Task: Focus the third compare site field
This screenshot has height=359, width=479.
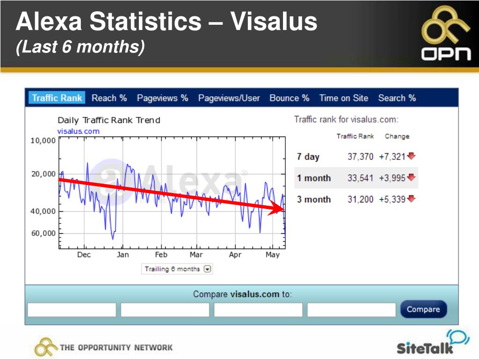Action: [258, 310]
